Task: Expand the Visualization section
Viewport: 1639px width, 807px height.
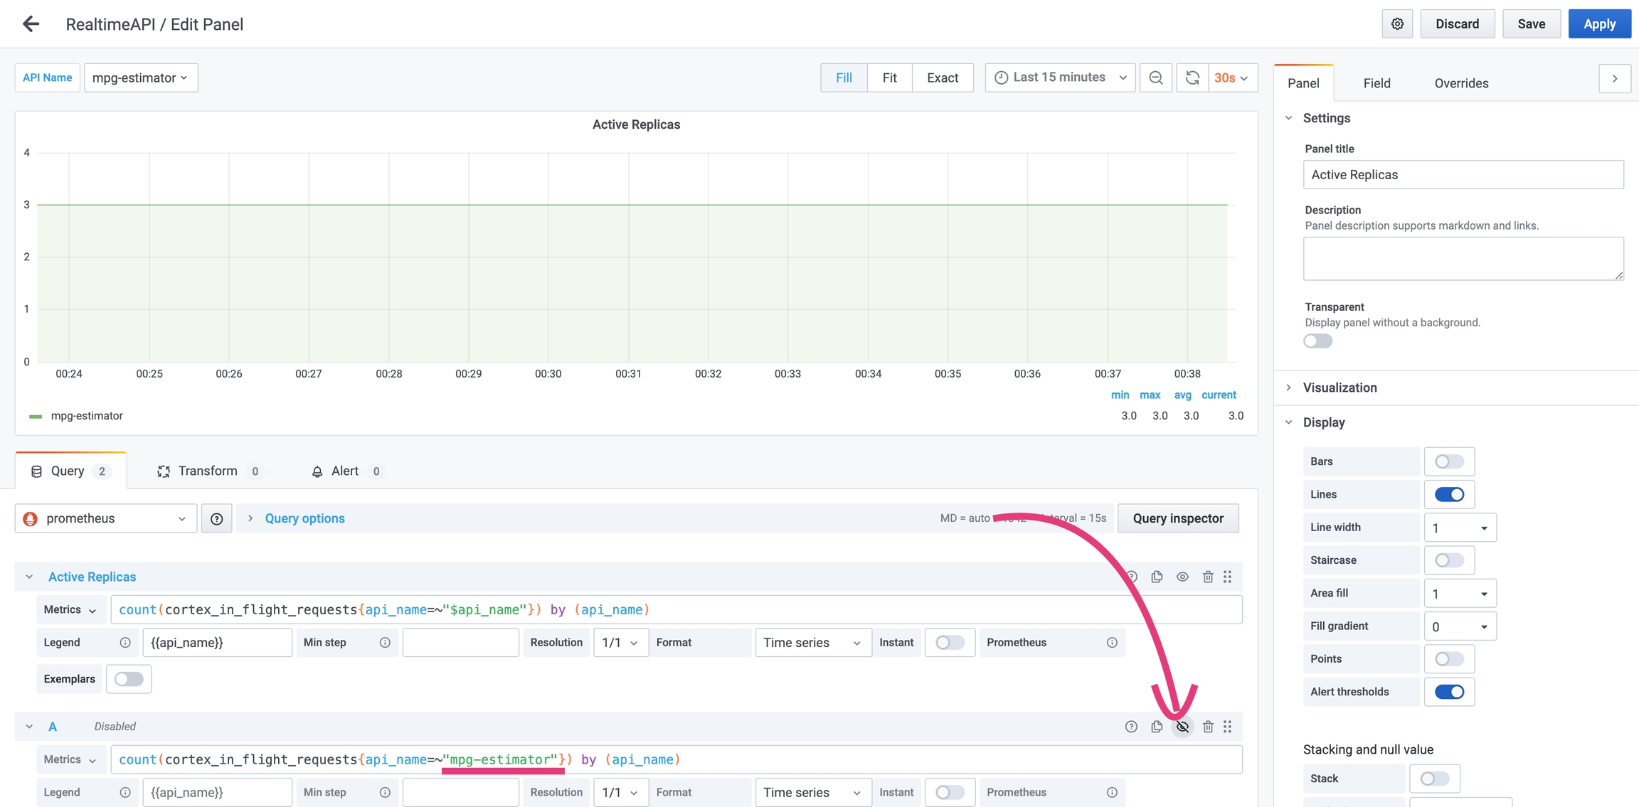Action: point(1340,388)
